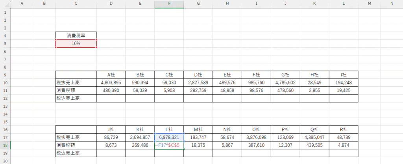The height and width of the screenshot is (164, 403).
Task: Select column M header
Action: click(370, 4)
